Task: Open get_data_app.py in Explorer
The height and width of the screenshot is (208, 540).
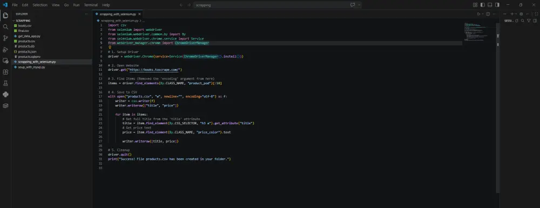Action: pyautogui.click(x=29, y=36)
